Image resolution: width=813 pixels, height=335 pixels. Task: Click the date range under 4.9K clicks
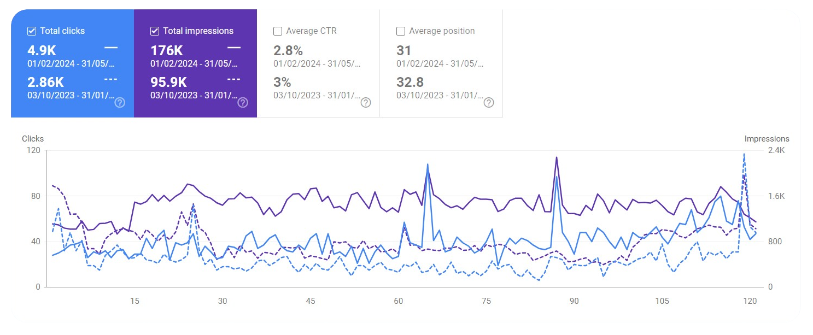[x=71, y=63]
